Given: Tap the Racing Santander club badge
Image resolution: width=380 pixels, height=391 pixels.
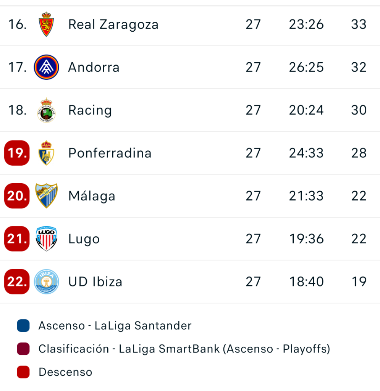Looking at the screenshot, I should 46,110.
